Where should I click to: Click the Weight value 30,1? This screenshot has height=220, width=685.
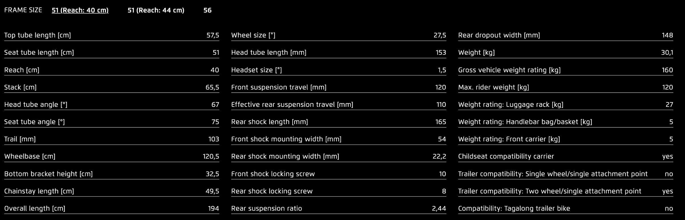coord(667,53)
